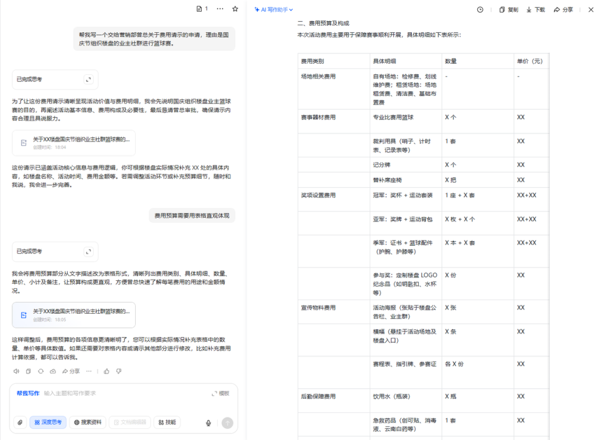Toggle the 搜索资料 search option
The height and width of the screenshot is (440, 599).
point(88,422)
